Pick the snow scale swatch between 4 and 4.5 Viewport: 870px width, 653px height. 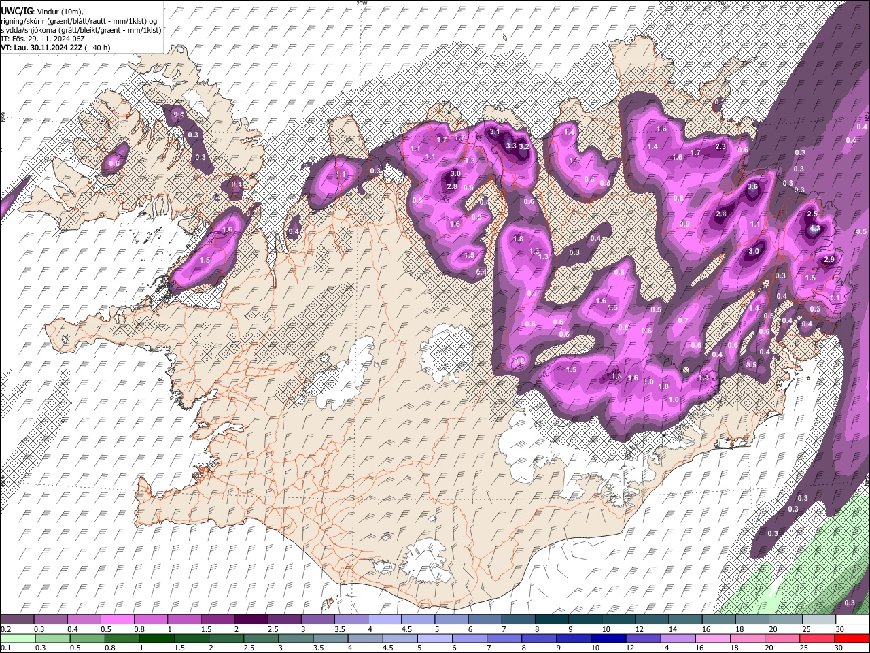(383, 619)
